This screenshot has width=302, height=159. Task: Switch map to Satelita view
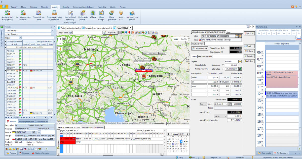click(184, 39)
